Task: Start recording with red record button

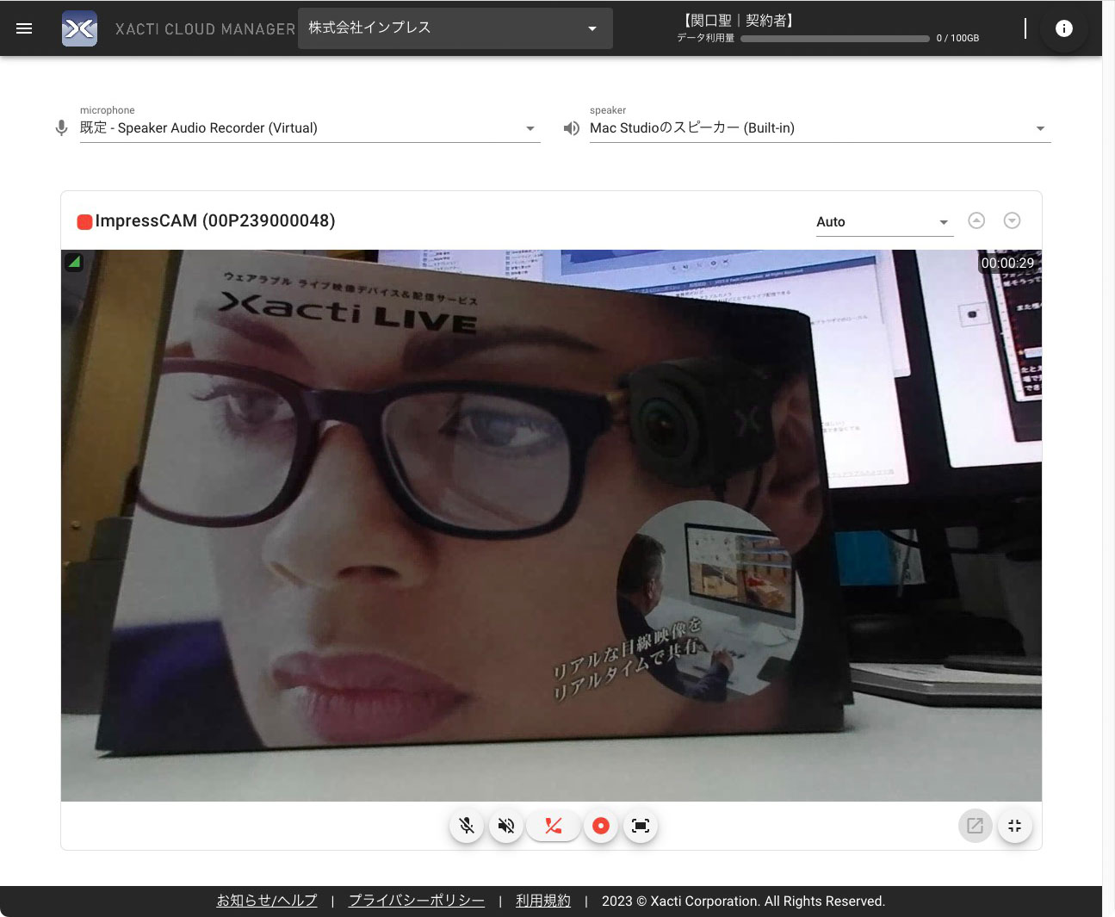Action: (601, 826)
